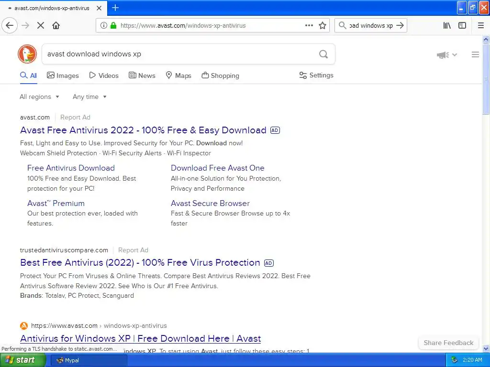Click the forward navigation arrow
The image size is (490, 367).
pos(25,25)
